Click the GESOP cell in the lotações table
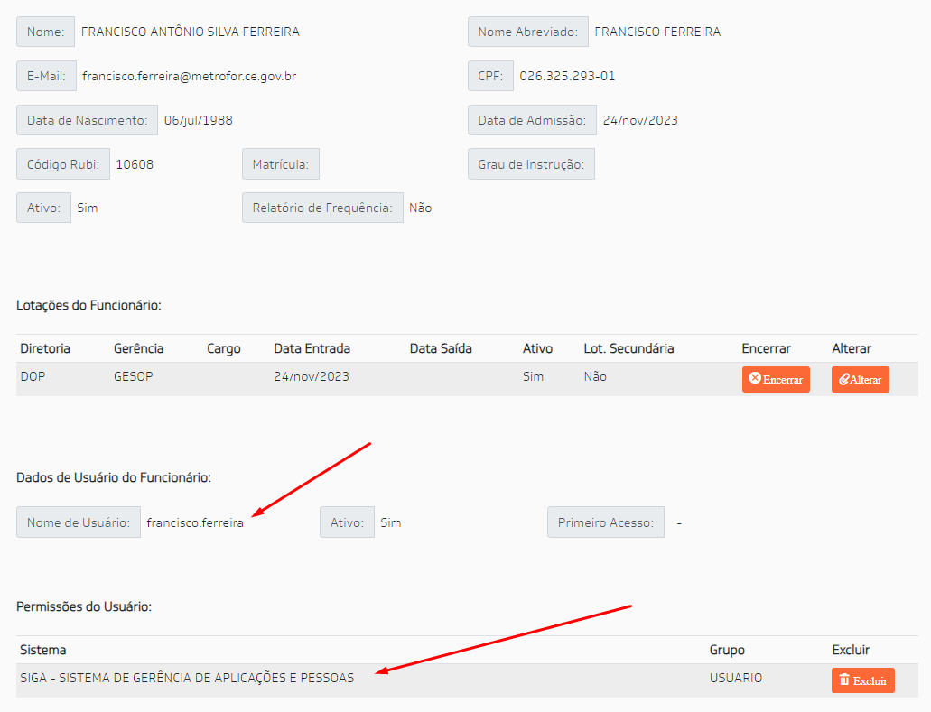Viewport: 931px width, 712px height. pyautogui.click(x=133, y=377)
